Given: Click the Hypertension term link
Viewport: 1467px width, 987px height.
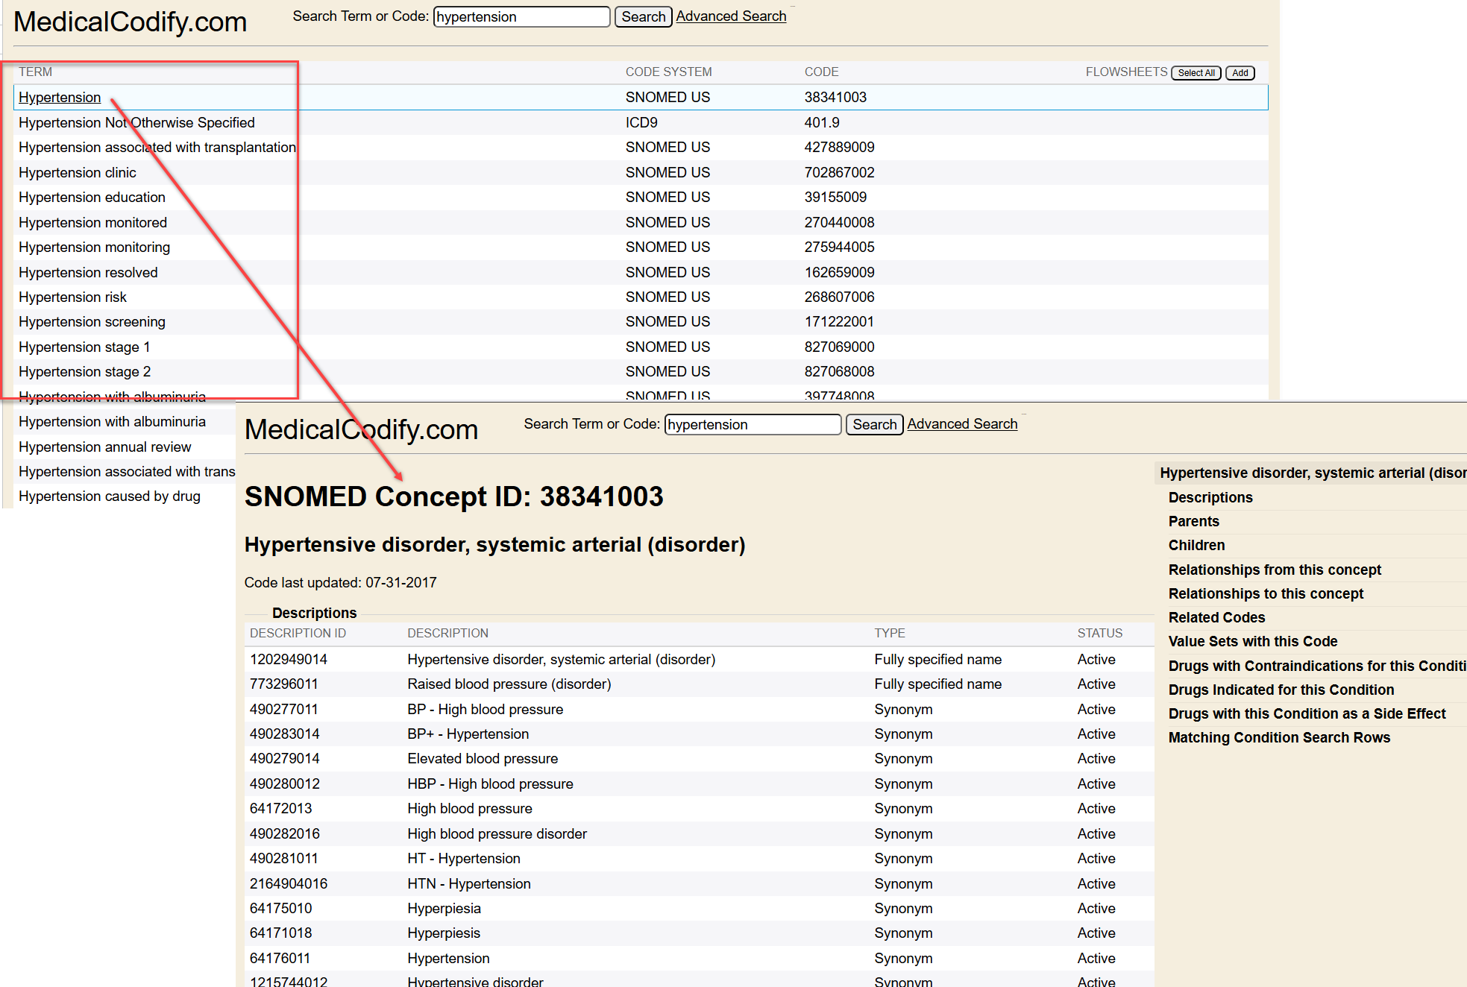Looking at the screenshot, I should pyautogui.click(x=60, y=97).
